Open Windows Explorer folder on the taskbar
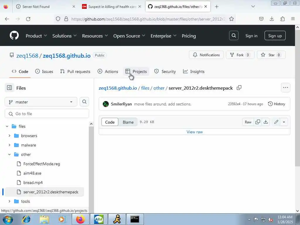The width and height of the screenshot is (300, 225). pyautogui.click(x=44, y=219)
